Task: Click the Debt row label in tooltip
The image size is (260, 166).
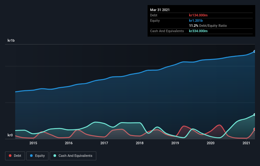Action: pyautogui.click(x=154, y=15)
